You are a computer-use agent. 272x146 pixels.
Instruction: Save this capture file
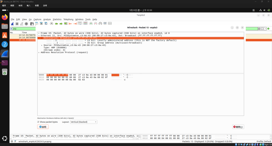(37, 24)
